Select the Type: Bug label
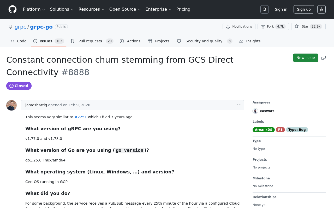Screen dimensions: 334x208 coord(297,130)
